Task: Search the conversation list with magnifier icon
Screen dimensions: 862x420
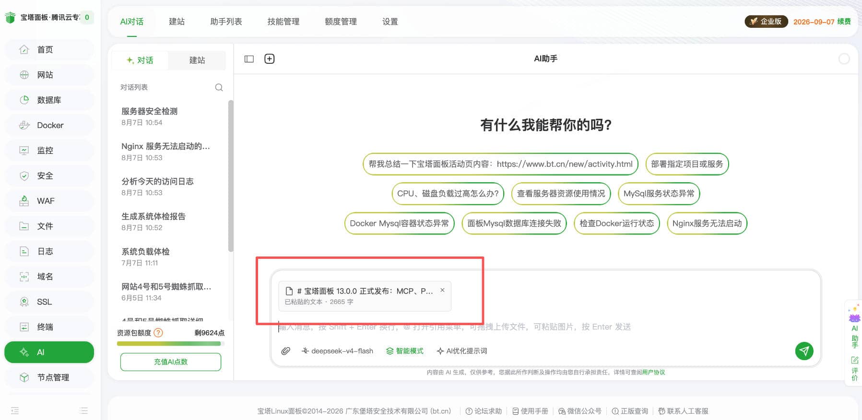Action: coord(219,87)
